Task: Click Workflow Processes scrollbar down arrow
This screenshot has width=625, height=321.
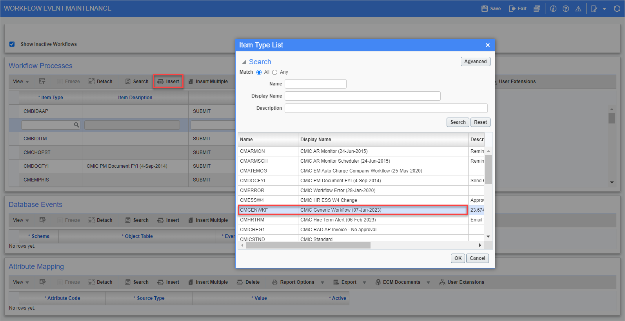Action: tap(612, 182)
